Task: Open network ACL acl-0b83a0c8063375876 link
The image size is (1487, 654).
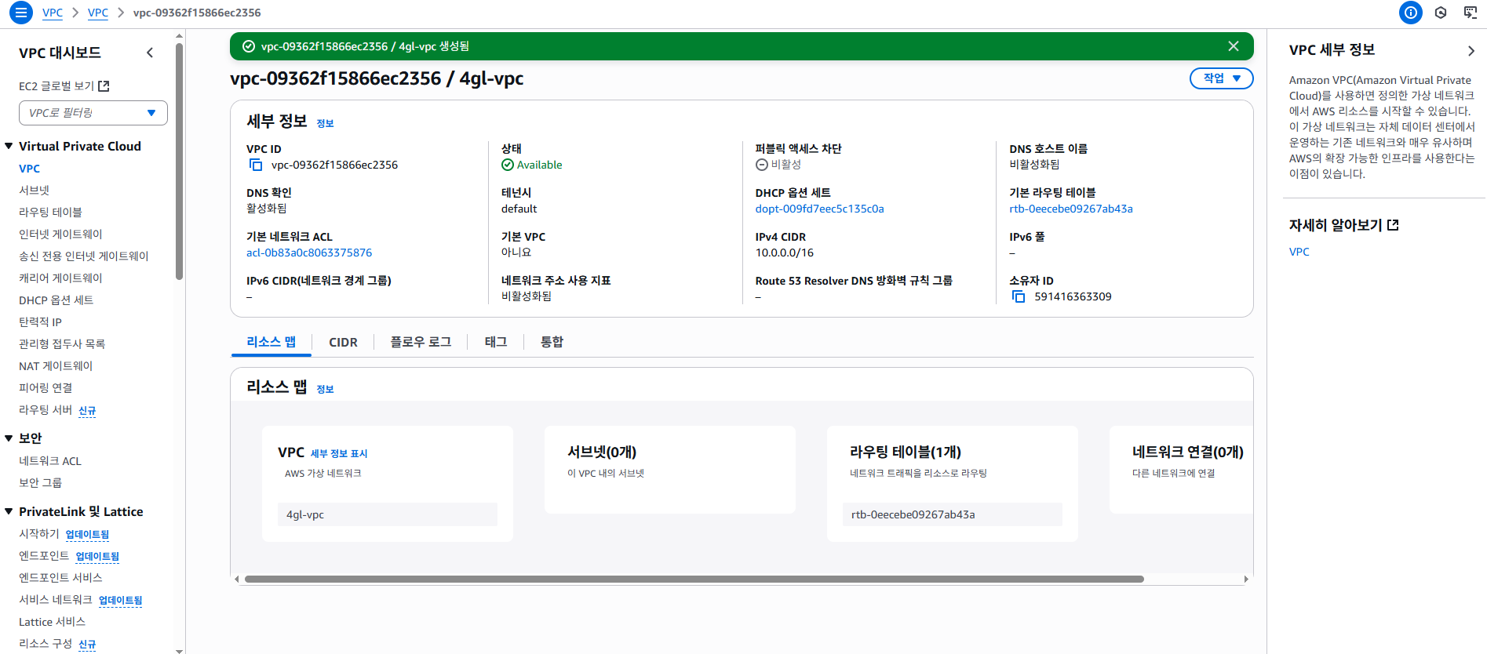Action: tap(309, 253)
